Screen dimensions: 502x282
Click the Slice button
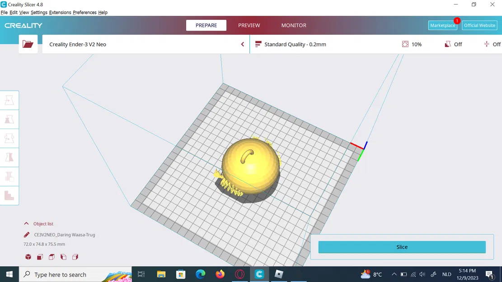[x=402, y=247]
